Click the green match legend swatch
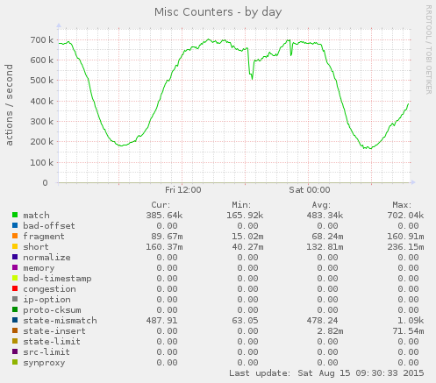The height and width of the screenshot is (383, 436). coord(15,215)
